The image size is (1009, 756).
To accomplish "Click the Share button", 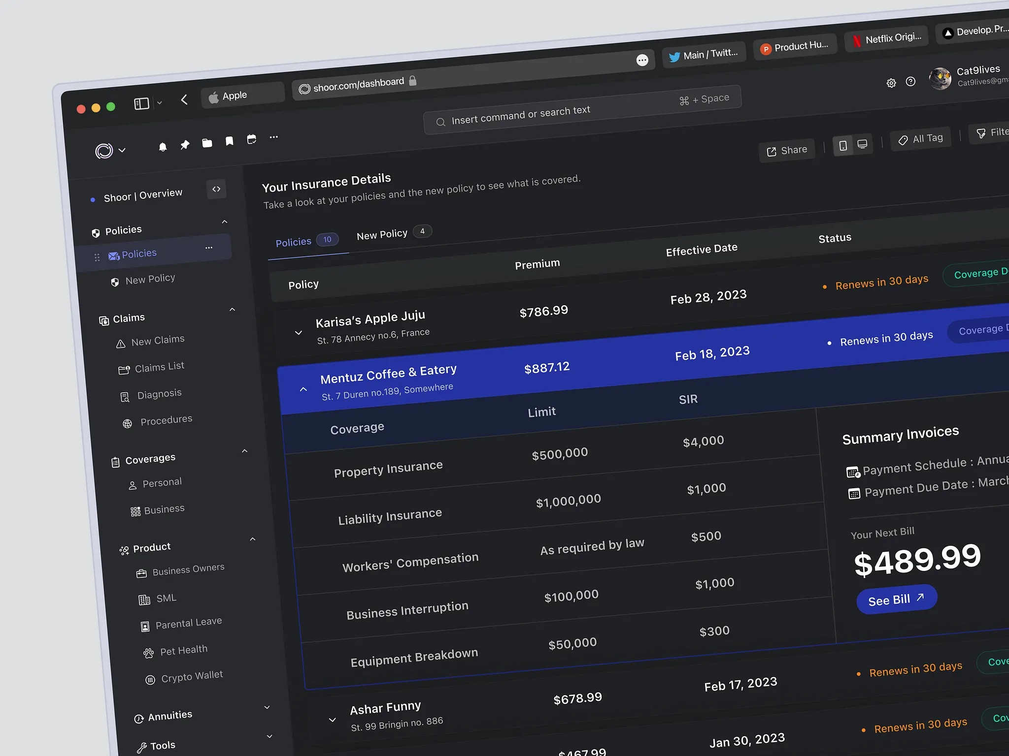I will click(x=787, y=151).
